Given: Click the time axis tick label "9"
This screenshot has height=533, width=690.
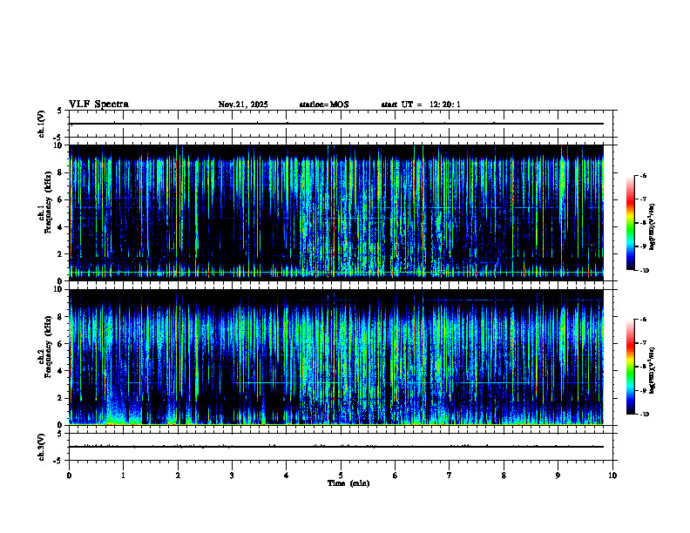Looking at the screenshot, I should tap(558, 476).
